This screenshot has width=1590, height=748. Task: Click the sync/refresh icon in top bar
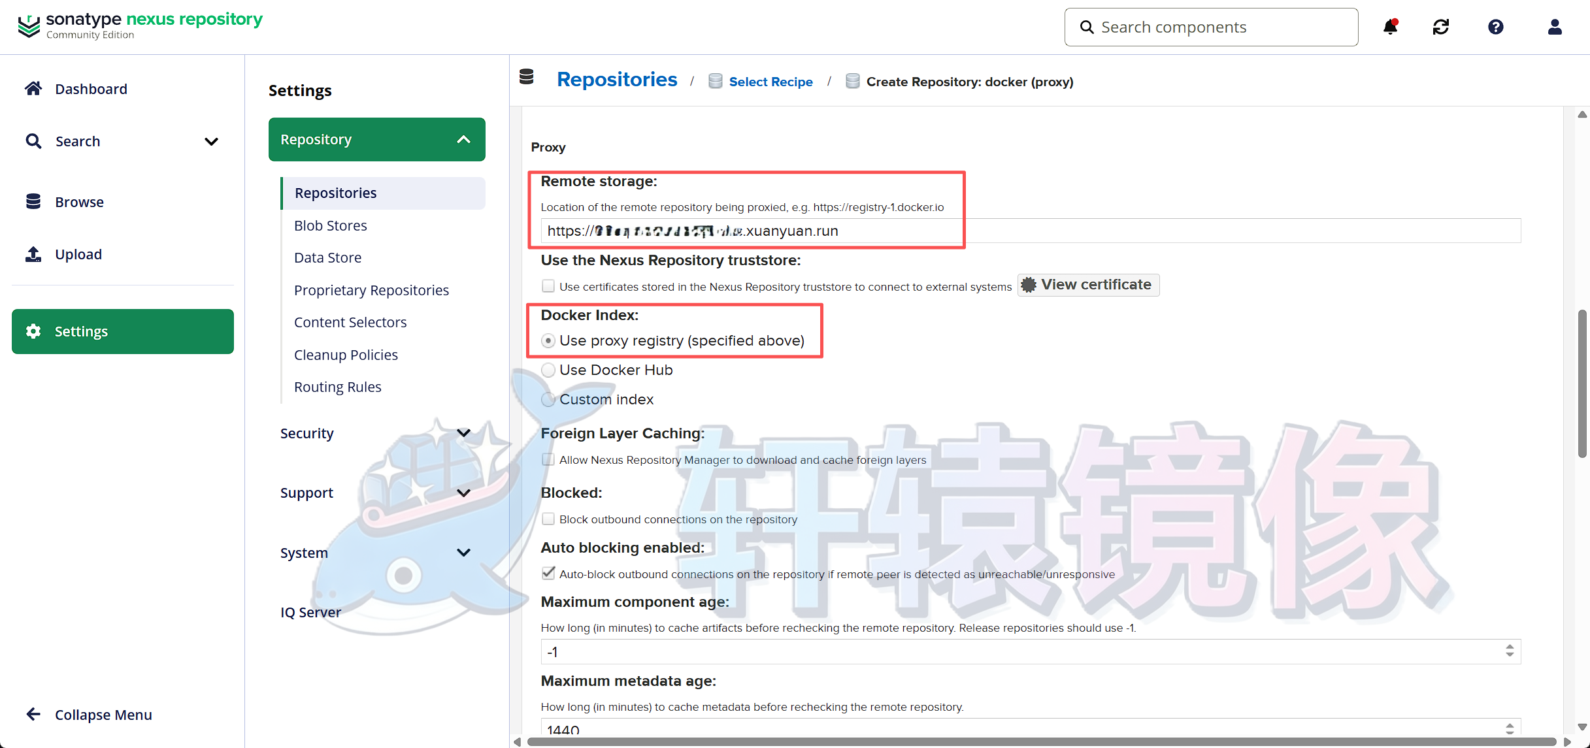pos(1441,27)
